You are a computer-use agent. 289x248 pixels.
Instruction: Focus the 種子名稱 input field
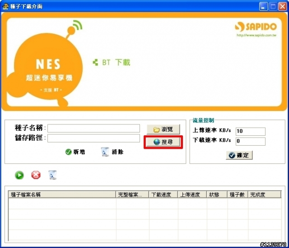(93, 128)
